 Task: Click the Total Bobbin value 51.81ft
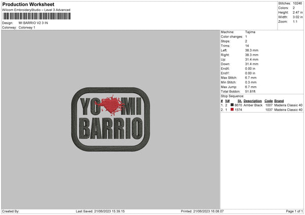250,91
